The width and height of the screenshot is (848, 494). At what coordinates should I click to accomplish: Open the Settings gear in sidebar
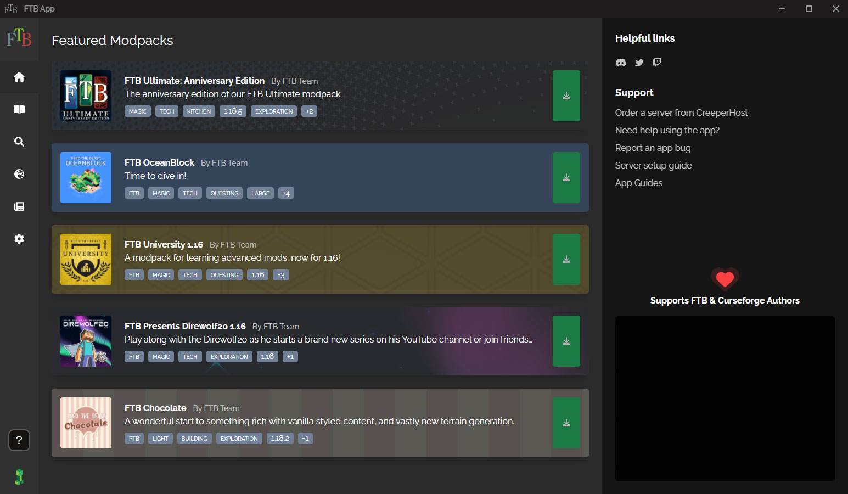(x=19, y=239)
